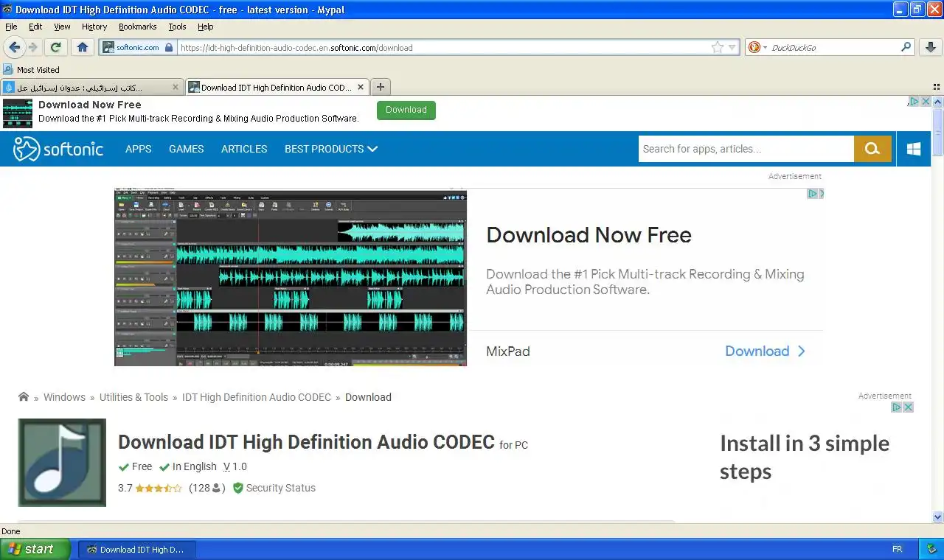Click the browser URL address field
This screenshot has width=944, height=560.
pyautogui.click(x=442, y=47)
